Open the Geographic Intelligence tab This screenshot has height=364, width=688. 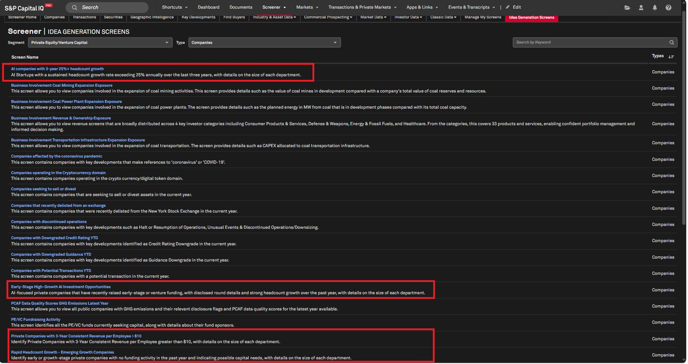[152, 17]
